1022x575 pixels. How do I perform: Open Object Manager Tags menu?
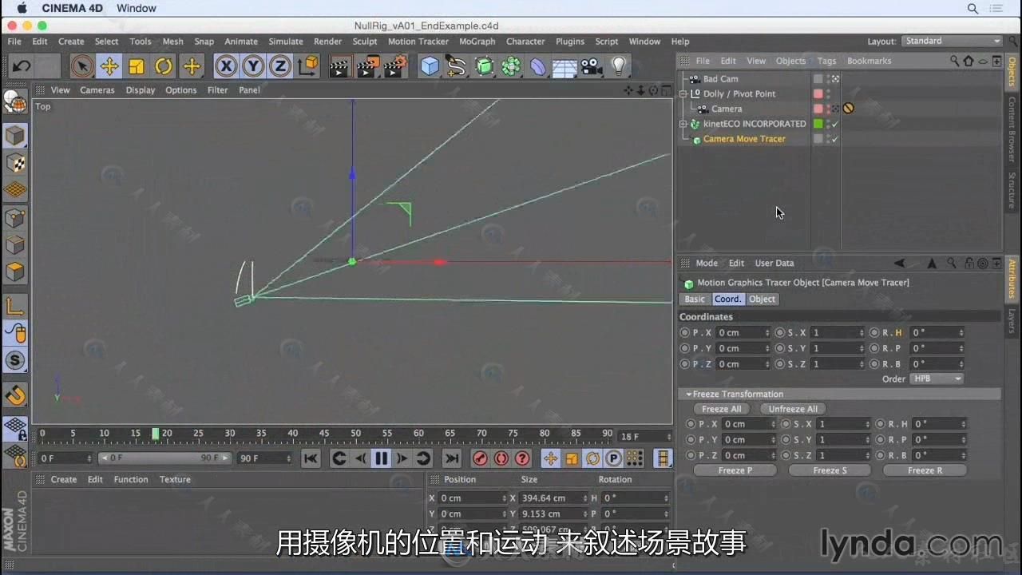[x=826, y=61]
